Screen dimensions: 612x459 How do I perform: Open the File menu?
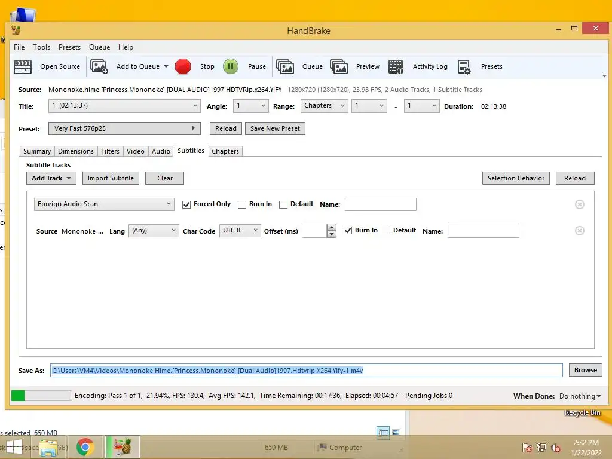tap(19, 47)
